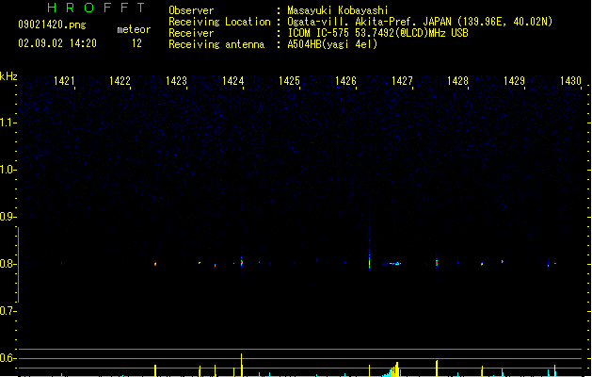
Task: Click the HROFFT title at top left
Action: coord(96,8)
